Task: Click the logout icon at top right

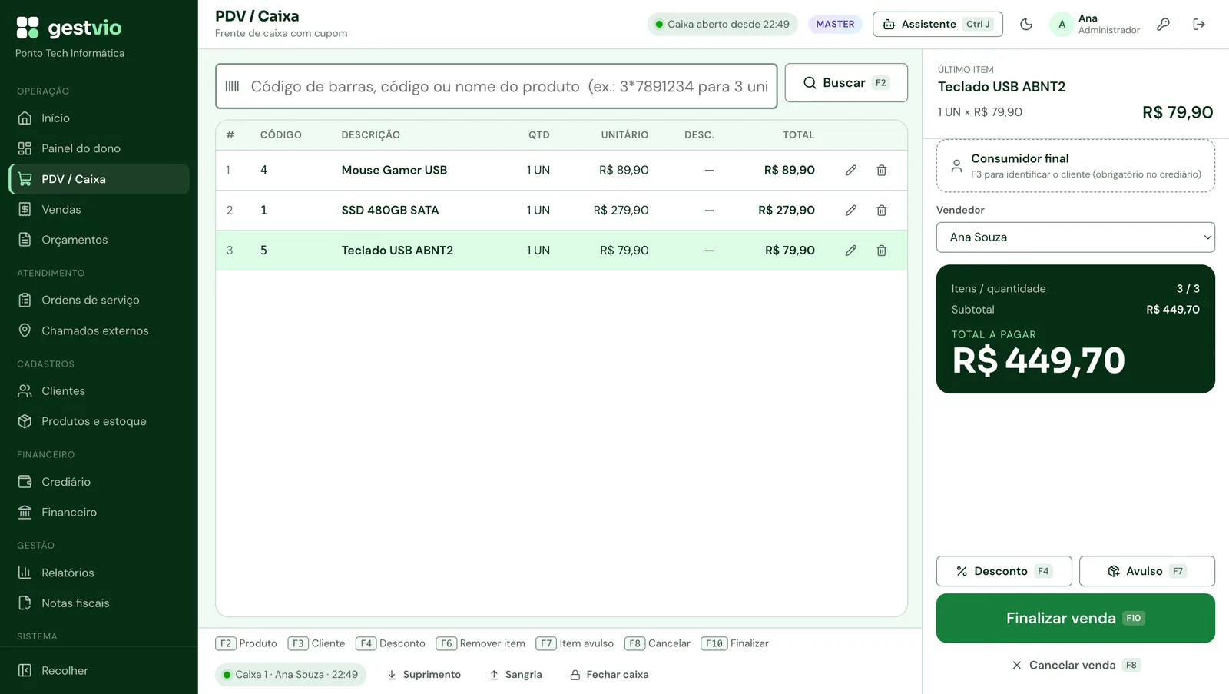Action: [x=1199, y=25]
